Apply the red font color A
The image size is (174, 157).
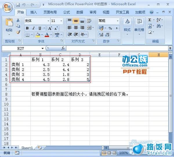click(x=47, y=35)
